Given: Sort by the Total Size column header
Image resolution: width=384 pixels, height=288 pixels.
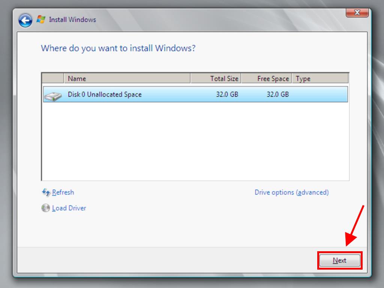Looking at the screenshot, I should pyautogui.click(x=216, y=78).
